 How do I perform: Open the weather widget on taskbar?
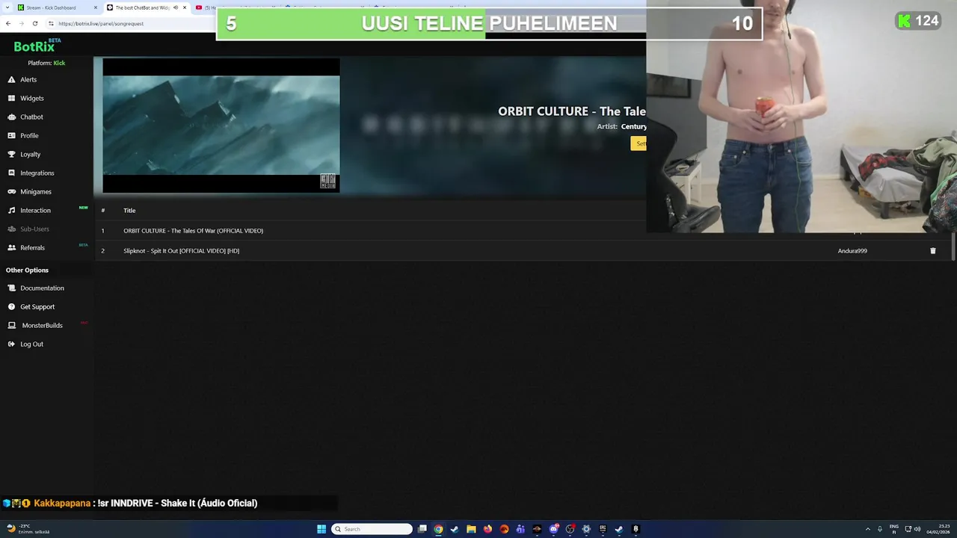pos(28,529)
